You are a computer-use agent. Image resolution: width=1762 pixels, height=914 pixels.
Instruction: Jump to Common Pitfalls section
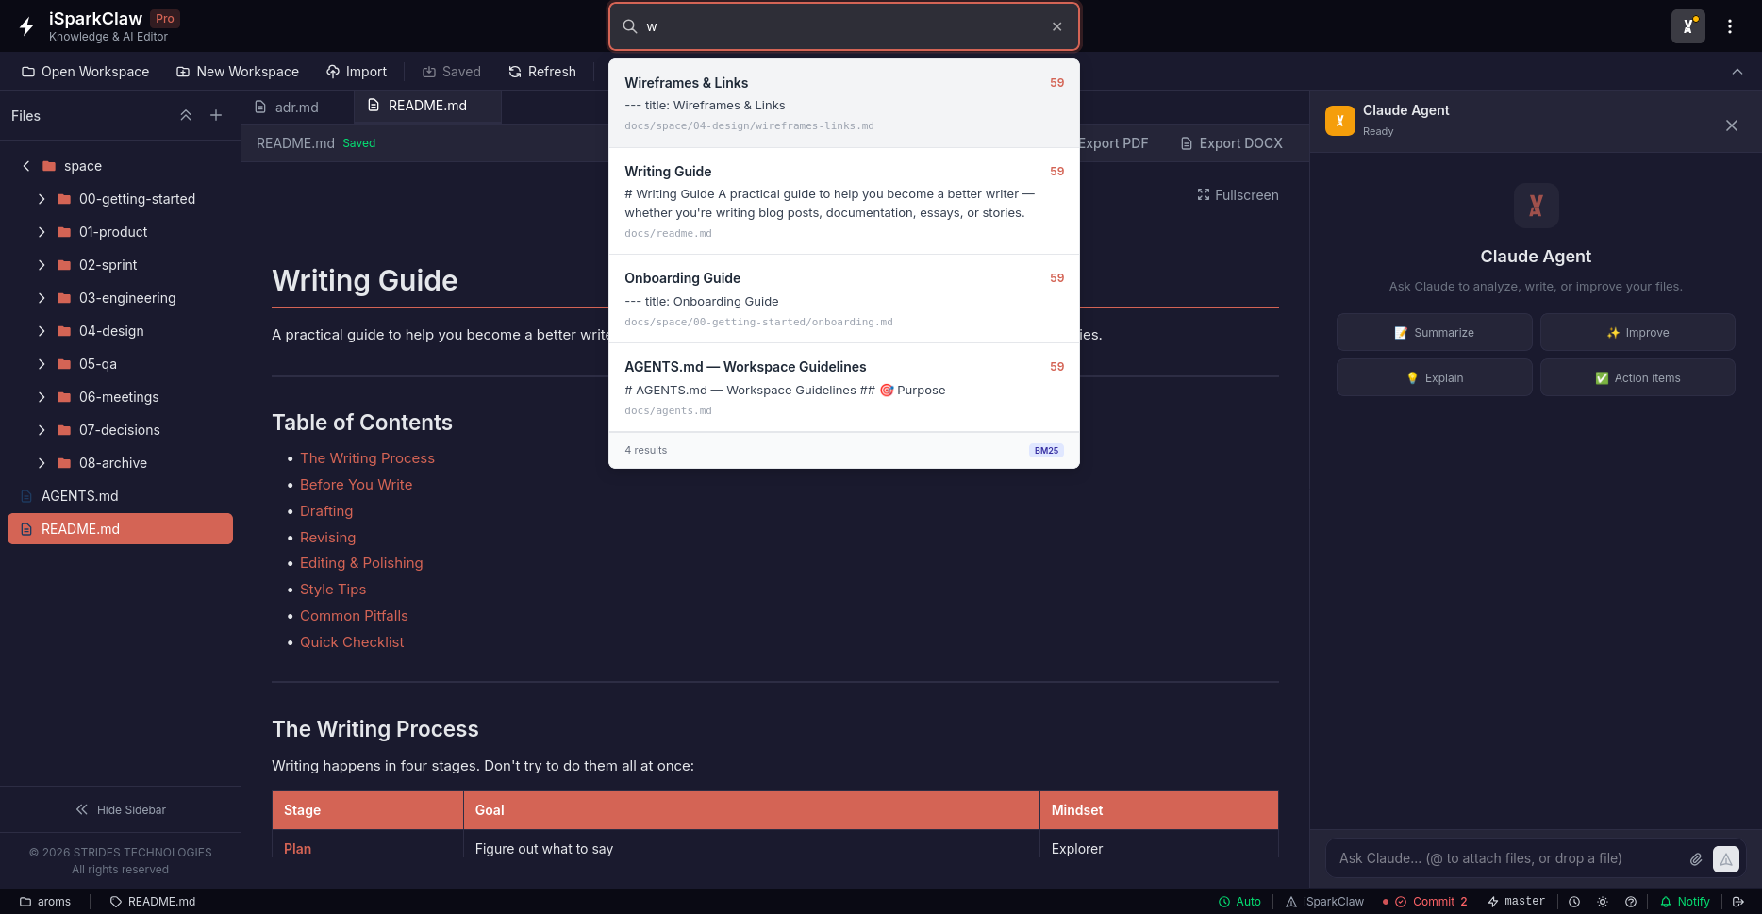point(354,616)
